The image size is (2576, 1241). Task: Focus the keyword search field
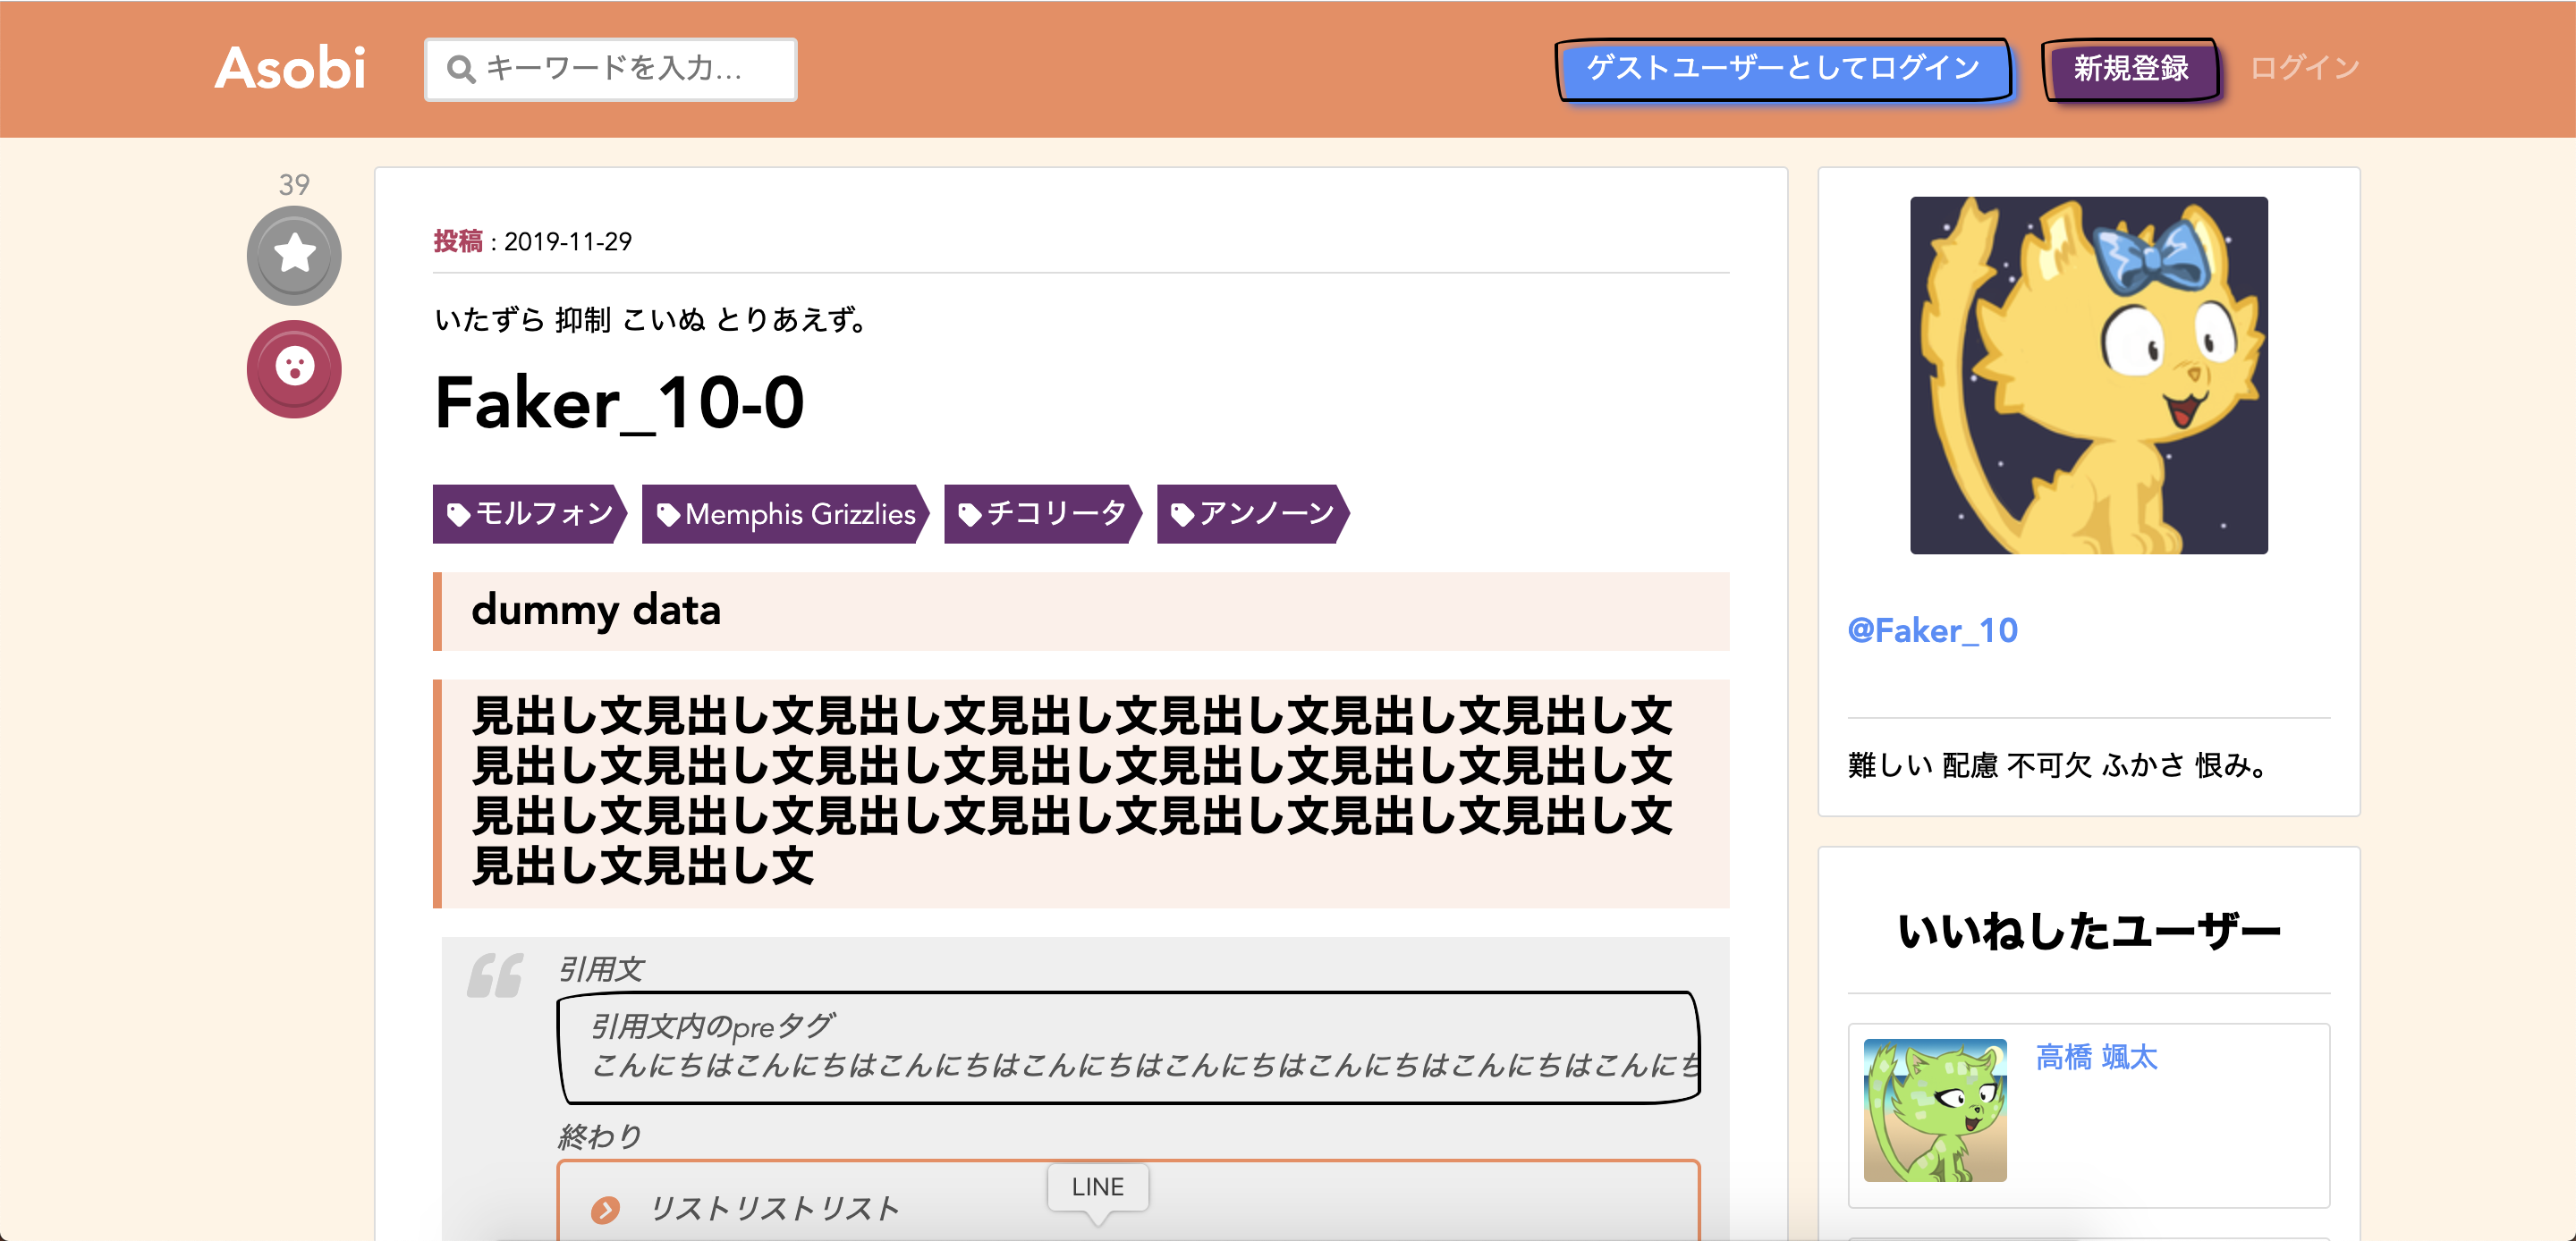tap(611, 69)
